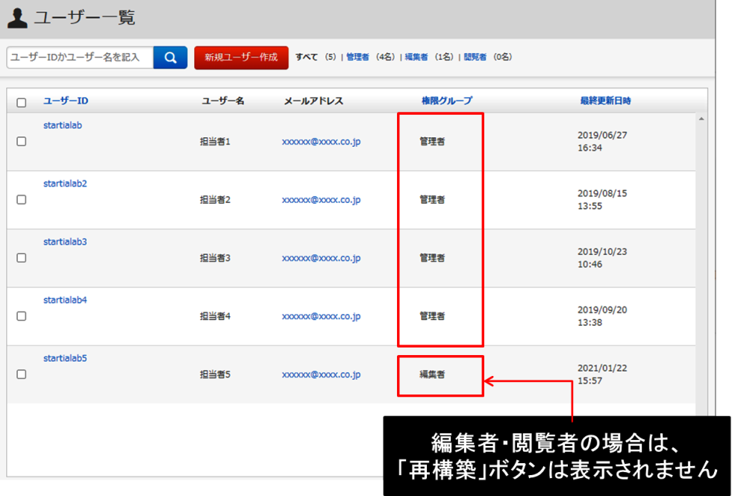Open user startialab2 link
Viewport: 732px width, 496px height.
pyautogui.click(x=65, y=183)
